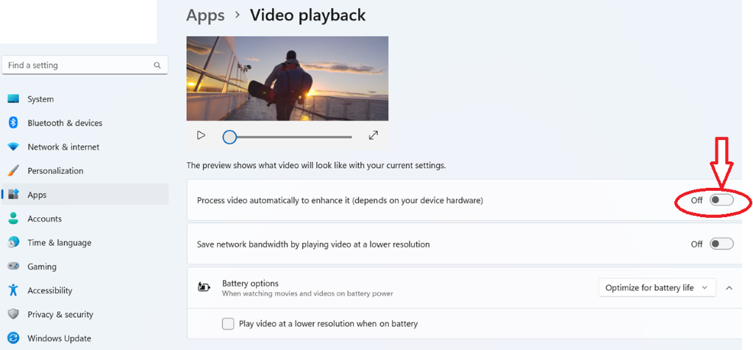Check Play video at lower resolution on battery
Viewport: 753px width, 350px height.
coord(228,324)
